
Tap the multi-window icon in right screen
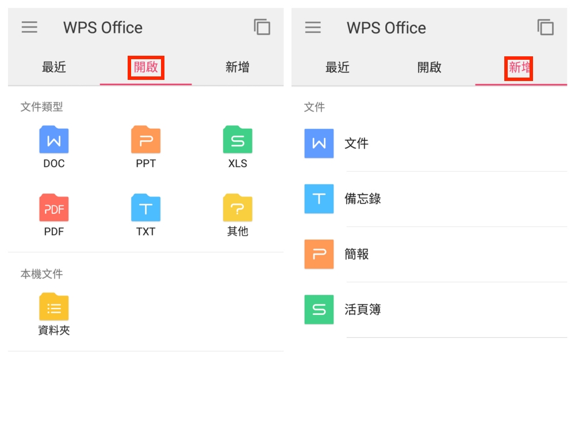click(x=545, y=27)
